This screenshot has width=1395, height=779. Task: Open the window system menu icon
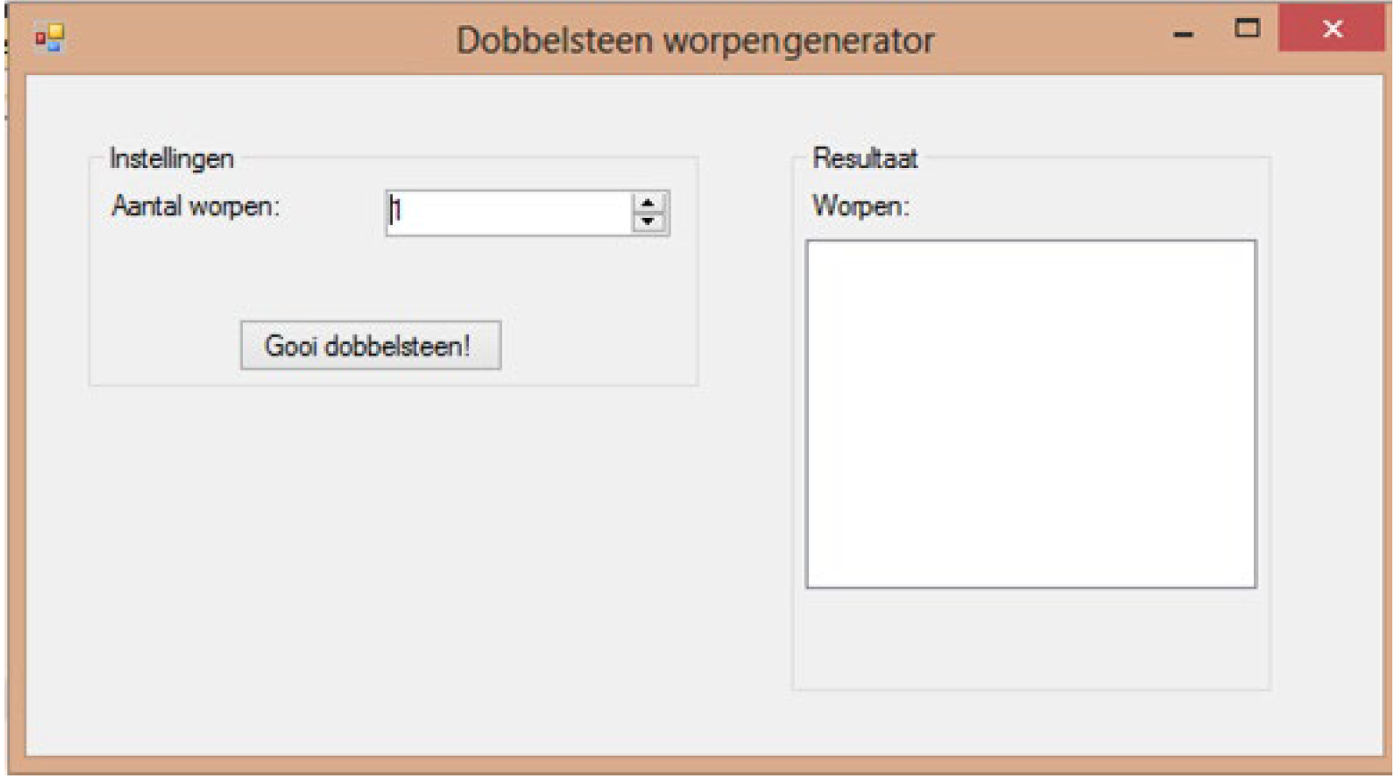(x=50, y=38)
